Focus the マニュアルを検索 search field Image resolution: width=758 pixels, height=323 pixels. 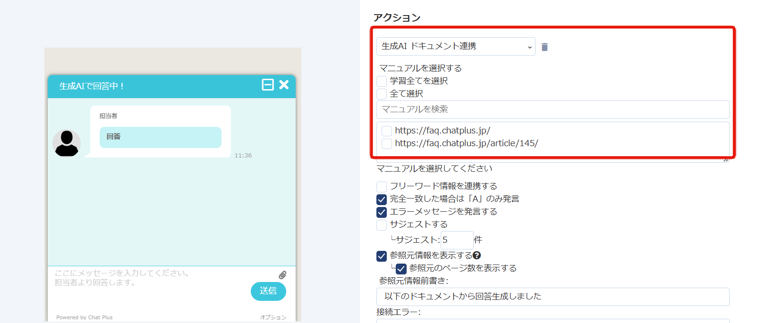tap(553, 109)
